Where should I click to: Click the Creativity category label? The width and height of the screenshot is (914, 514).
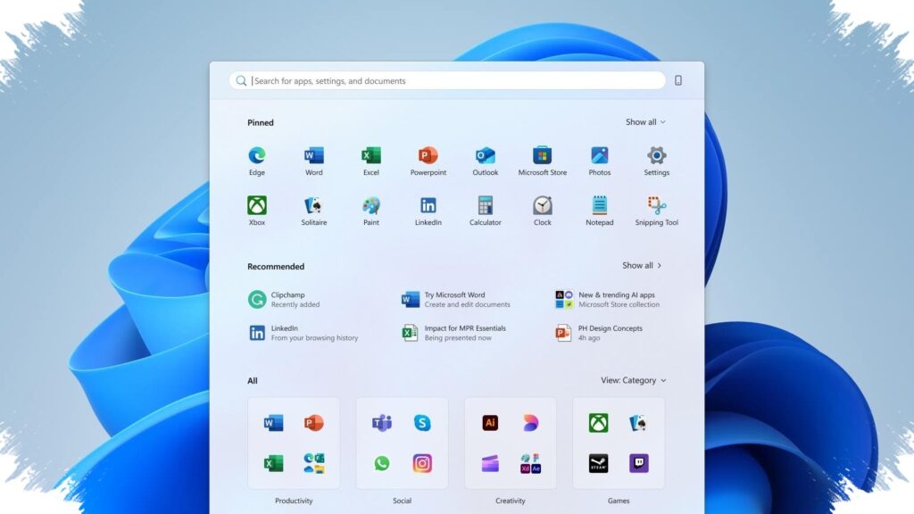510,501
